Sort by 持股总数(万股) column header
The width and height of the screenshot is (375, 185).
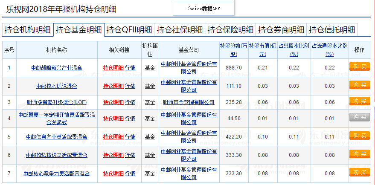point(234,50)
